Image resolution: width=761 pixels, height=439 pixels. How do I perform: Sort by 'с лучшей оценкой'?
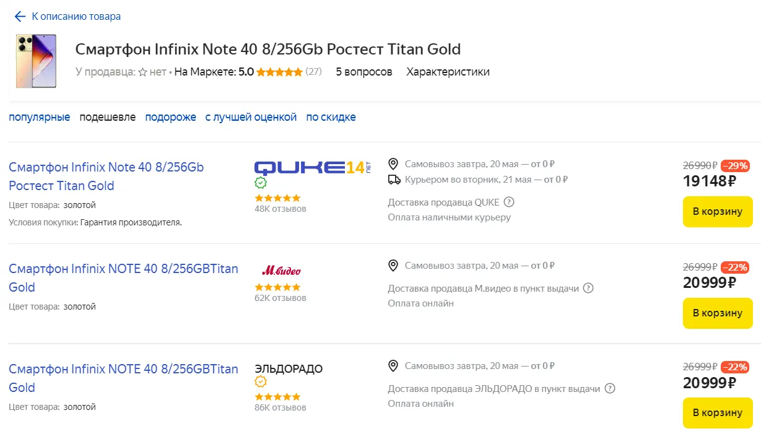251,117
